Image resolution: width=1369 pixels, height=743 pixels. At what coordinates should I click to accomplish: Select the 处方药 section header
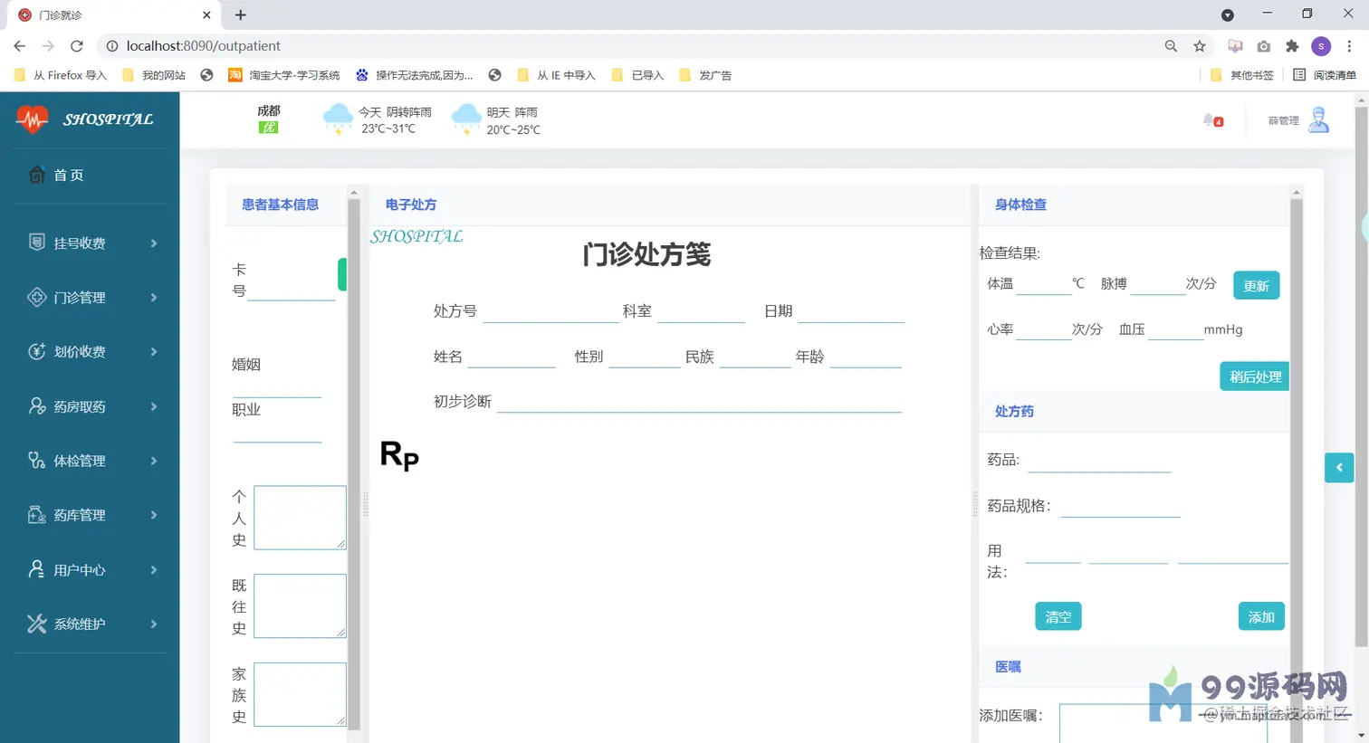pyautogui.click(x=1014, y=411)
